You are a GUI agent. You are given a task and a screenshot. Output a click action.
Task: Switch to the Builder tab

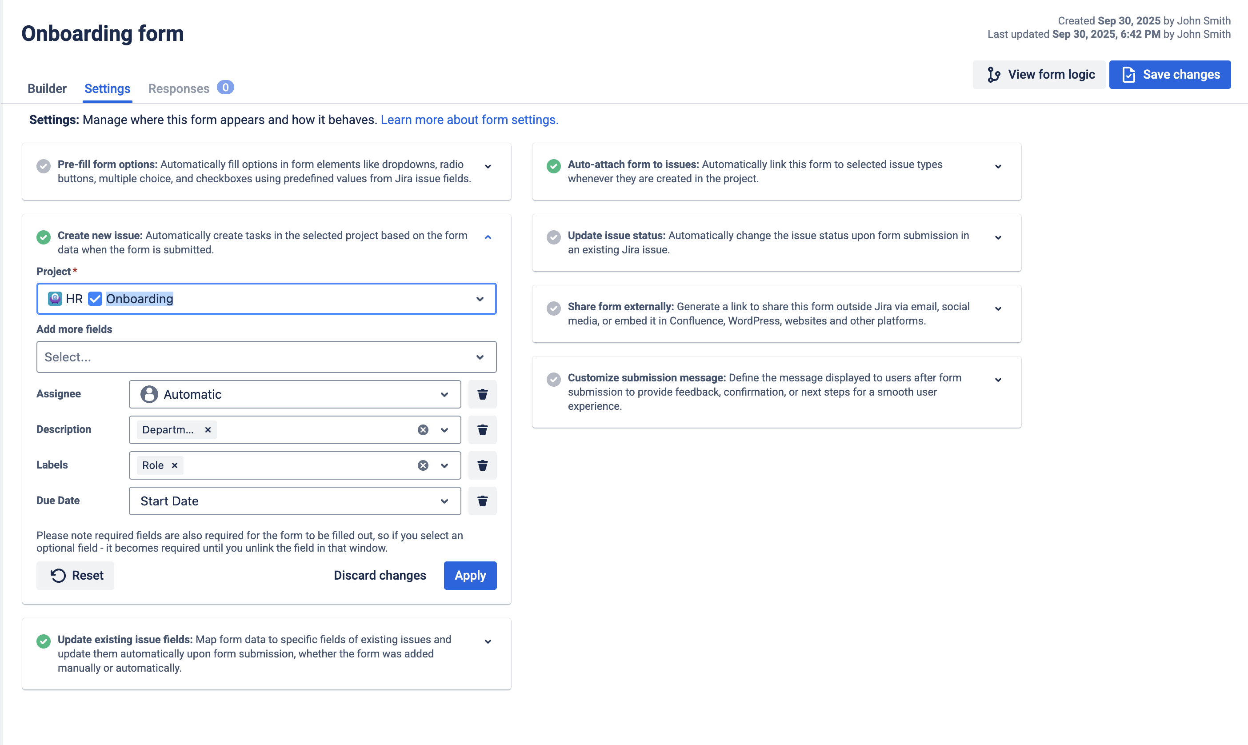(47, 88)
